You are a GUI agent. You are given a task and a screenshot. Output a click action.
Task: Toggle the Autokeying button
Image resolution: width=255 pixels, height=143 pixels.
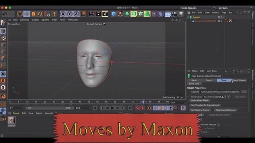tap(143, 108)
